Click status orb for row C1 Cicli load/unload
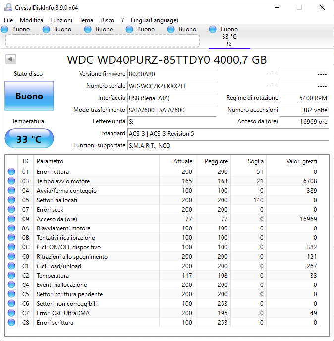The width and height of the screenshot is (334, 341). coord(11,266)
